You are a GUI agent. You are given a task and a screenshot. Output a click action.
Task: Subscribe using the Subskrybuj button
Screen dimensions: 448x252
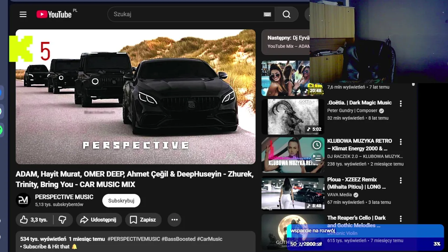click(x=121, y=201)
